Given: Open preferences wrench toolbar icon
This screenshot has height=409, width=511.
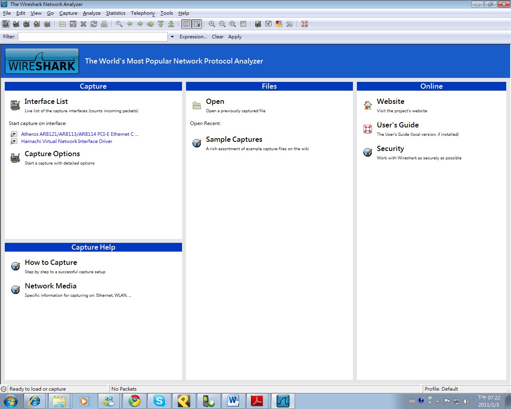Looking at the screenshot, I should tap(289, 24).
